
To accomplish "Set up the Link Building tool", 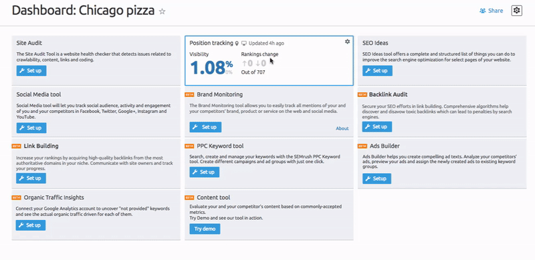I will pyautogui.click(x=31, y=178).
